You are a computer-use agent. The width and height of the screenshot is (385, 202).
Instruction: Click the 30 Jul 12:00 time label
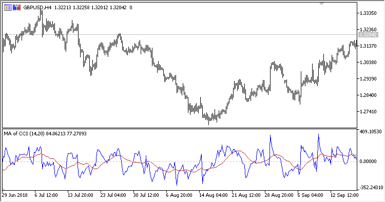point(146,195)
